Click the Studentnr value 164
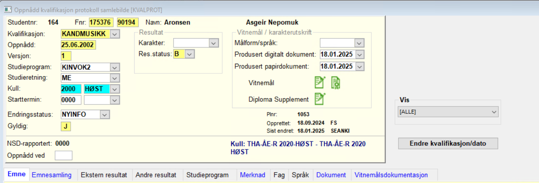This screenshot has height=183, width=539. pyautogui.click(x=53, y=22)
